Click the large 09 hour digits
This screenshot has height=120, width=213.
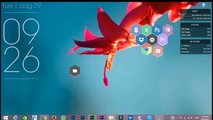21,32
